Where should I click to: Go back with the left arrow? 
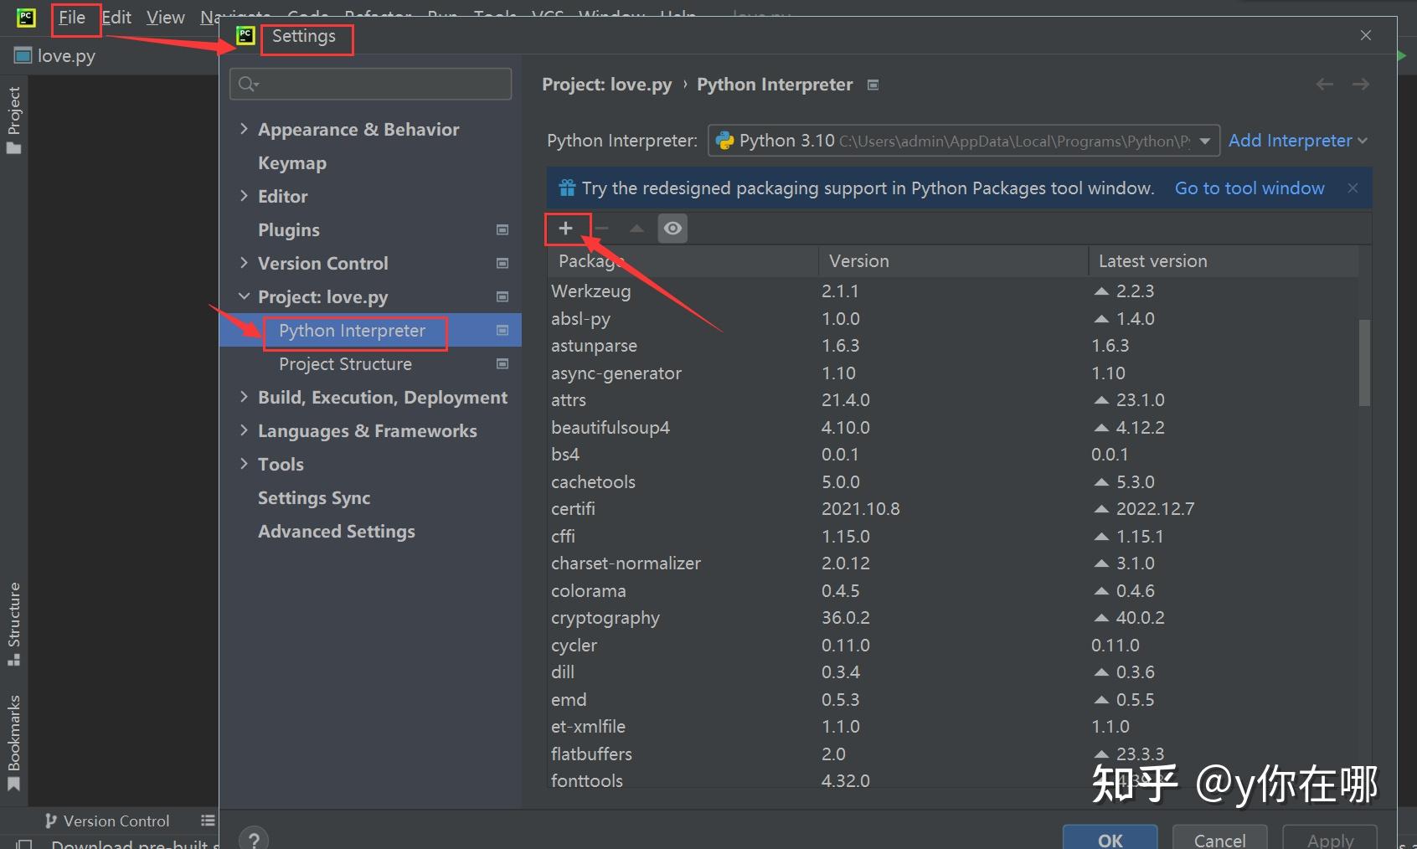1324,85
